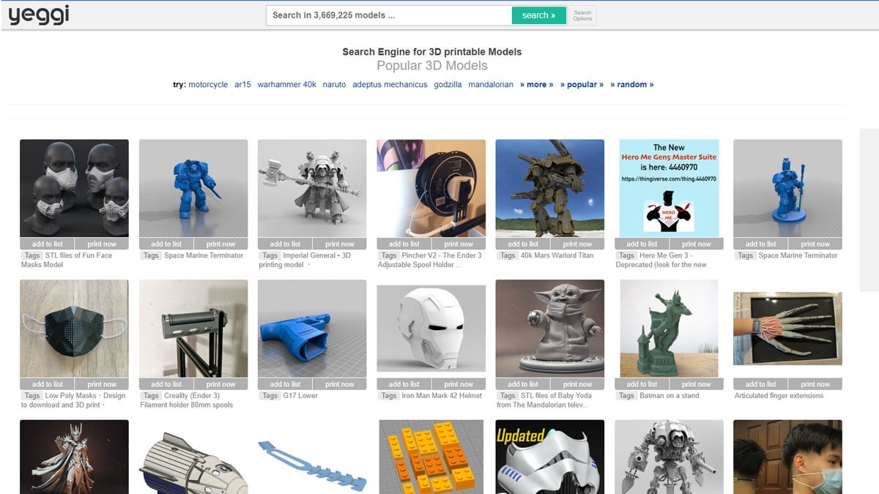Open the 'Batman on a stand' title
This screenshot has width=879, height=494.
pos(670,396)
